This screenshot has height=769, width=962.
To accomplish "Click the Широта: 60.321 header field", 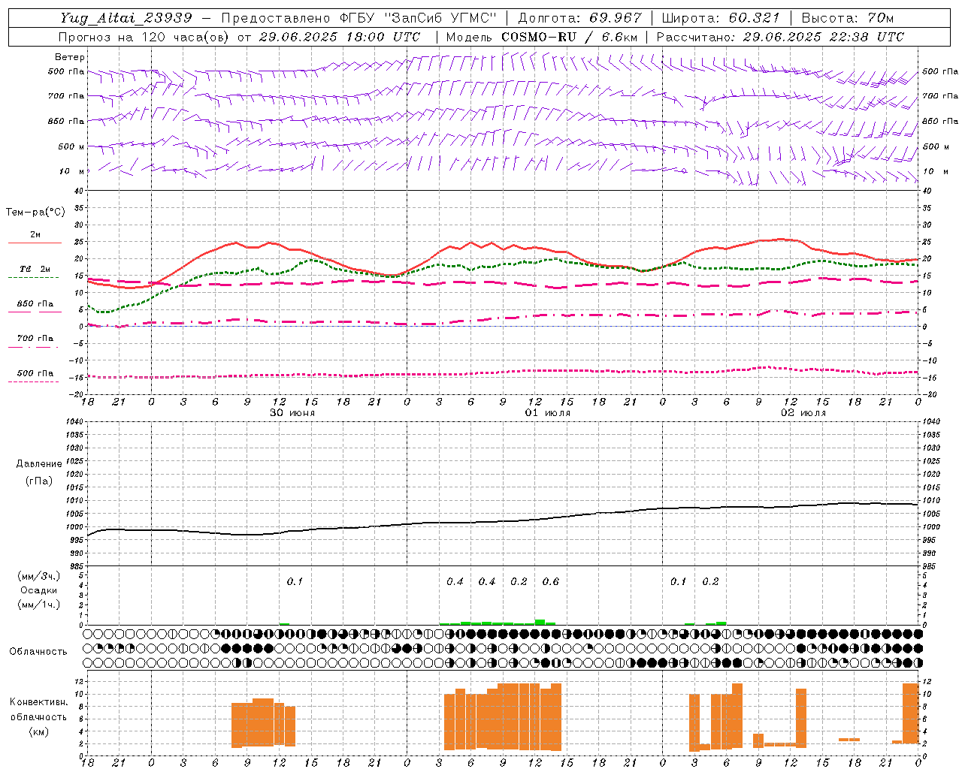I will coord(721,18).
